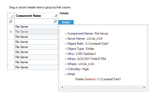Click the grouping area drag-header hint text

(x=40, y=7)
